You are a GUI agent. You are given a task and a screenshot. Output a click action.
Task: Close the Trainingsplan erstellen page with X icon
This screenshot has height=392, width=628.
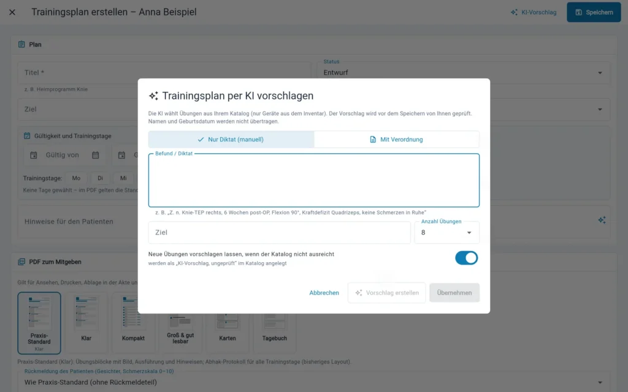12,12
